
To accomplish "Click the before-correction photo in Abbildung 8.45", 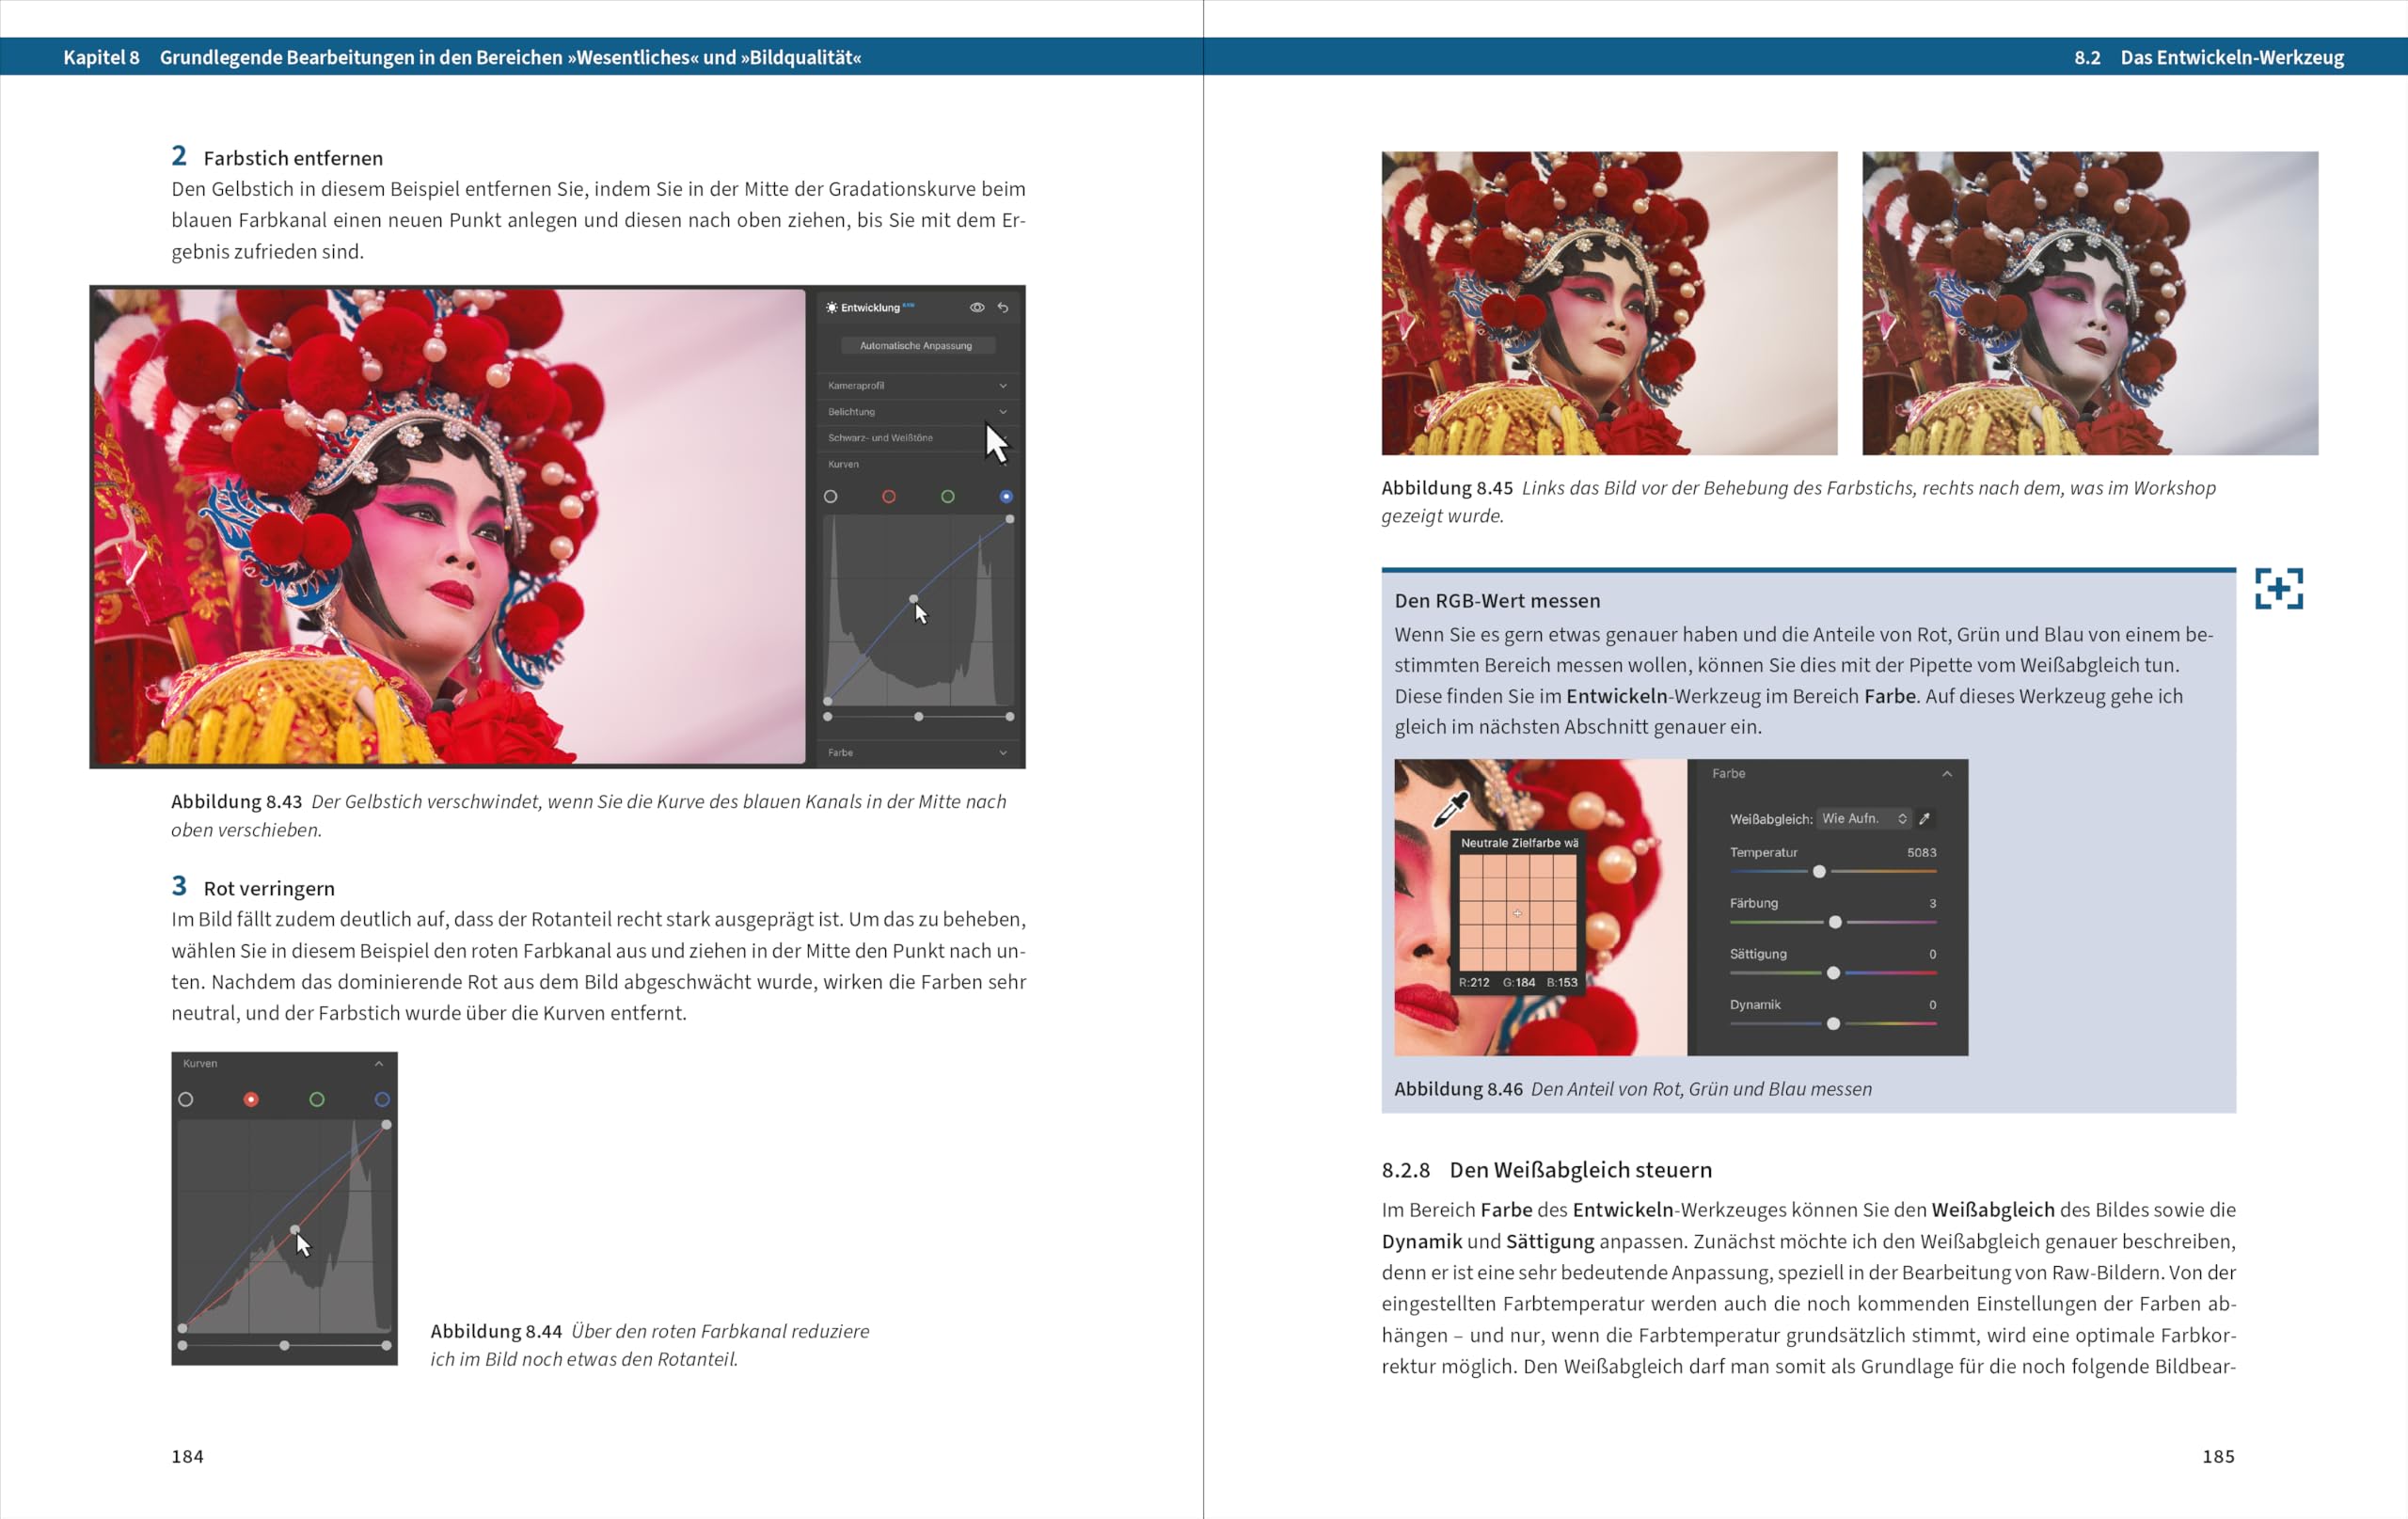I will [x=1609, y=303].
